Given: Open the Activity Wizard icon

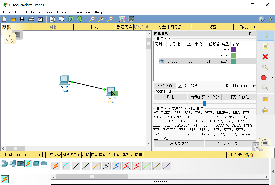Looking at the screenshot, I should point(40,19).
